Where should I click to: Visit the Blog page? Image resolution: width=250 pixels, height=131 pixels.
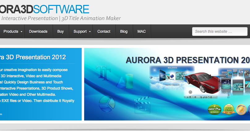(x=124, y=32)
